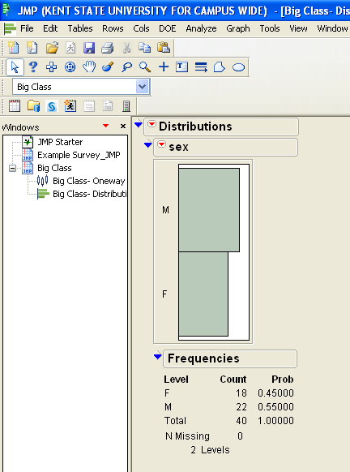The width and height of the screenshot is (350, 472).
Task: Click the Save diskette icon
Action: 89,48
